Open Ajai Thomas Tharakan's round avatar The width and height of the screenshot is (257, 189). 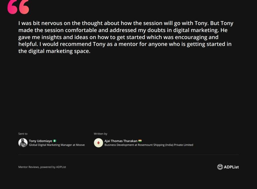(98, 143)
